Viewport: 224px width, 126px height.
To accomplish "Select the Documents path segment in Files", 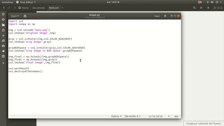I will coord(38,8).
